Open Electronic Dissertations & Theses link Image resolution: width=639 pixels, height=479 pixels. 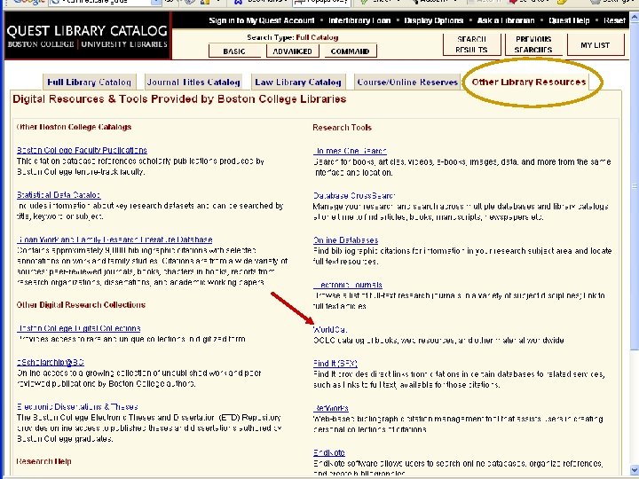point(77,407)
